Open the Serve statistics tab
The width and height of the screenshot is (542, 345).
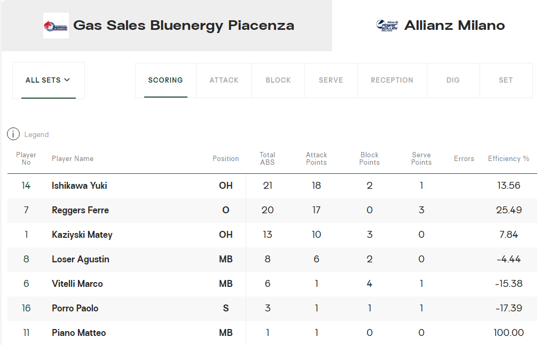pos(331,80)
